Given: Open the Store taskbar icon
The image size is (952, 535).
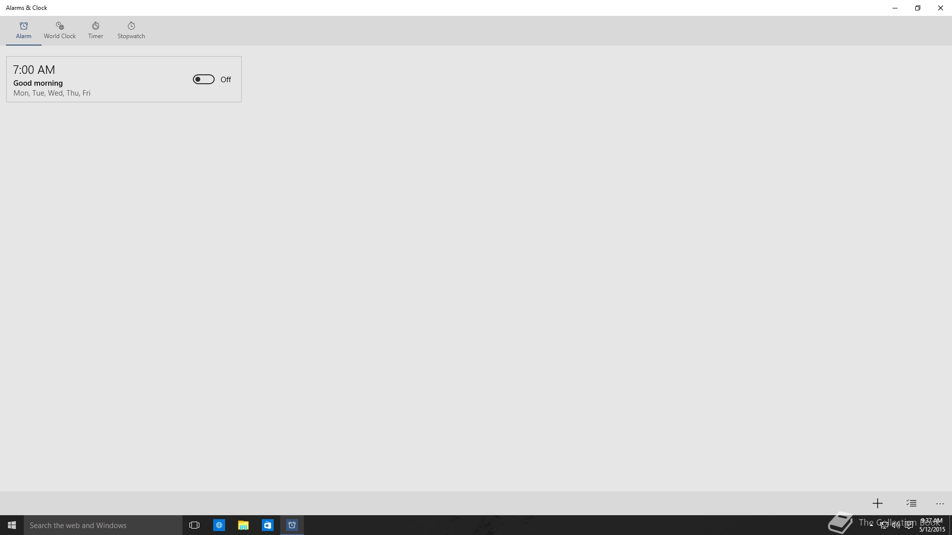Looking at the screenshot, I should pos(268,525).
